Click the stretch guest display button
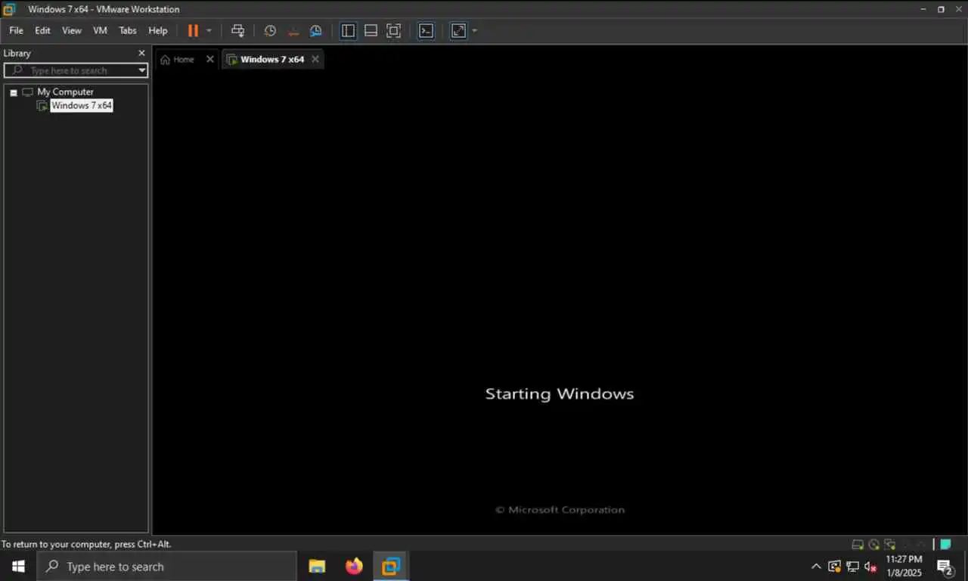968x581 pixels. click(458, 31)
